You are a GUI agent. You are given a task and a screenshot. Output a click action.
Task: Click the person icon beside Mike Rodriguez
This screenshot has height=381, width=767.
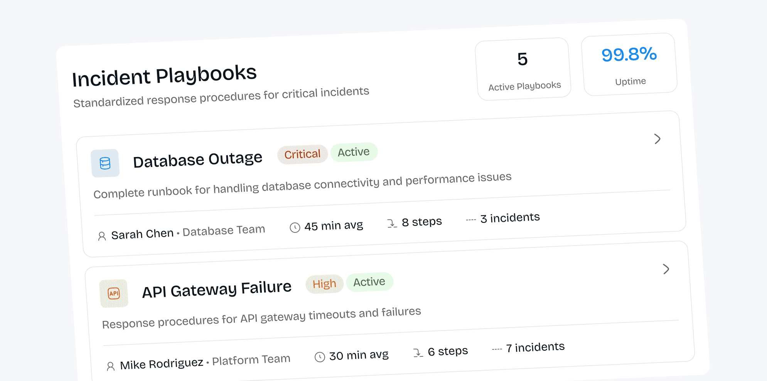pos(111,366)
